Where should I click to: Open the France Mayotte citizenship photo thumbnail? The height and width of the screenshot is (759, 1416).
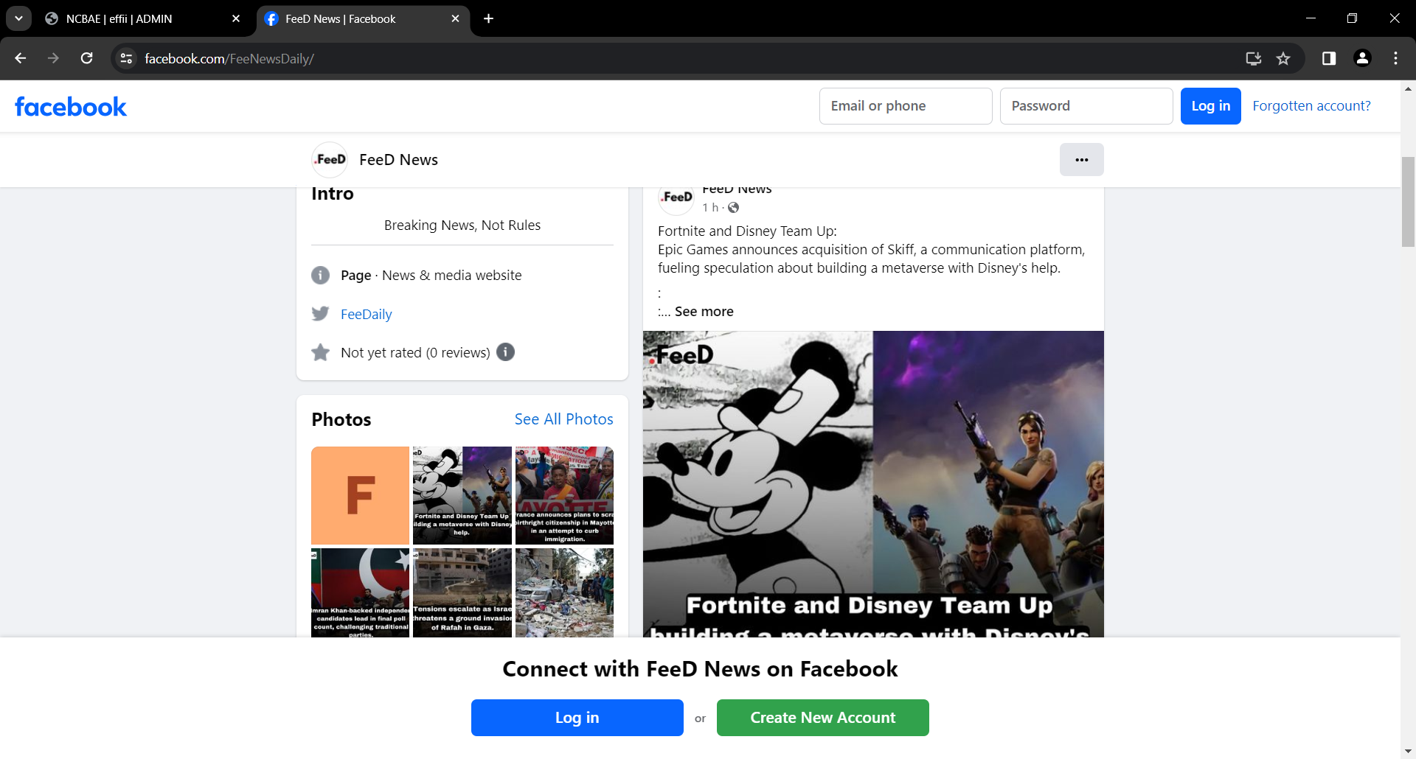pos(564,495)
